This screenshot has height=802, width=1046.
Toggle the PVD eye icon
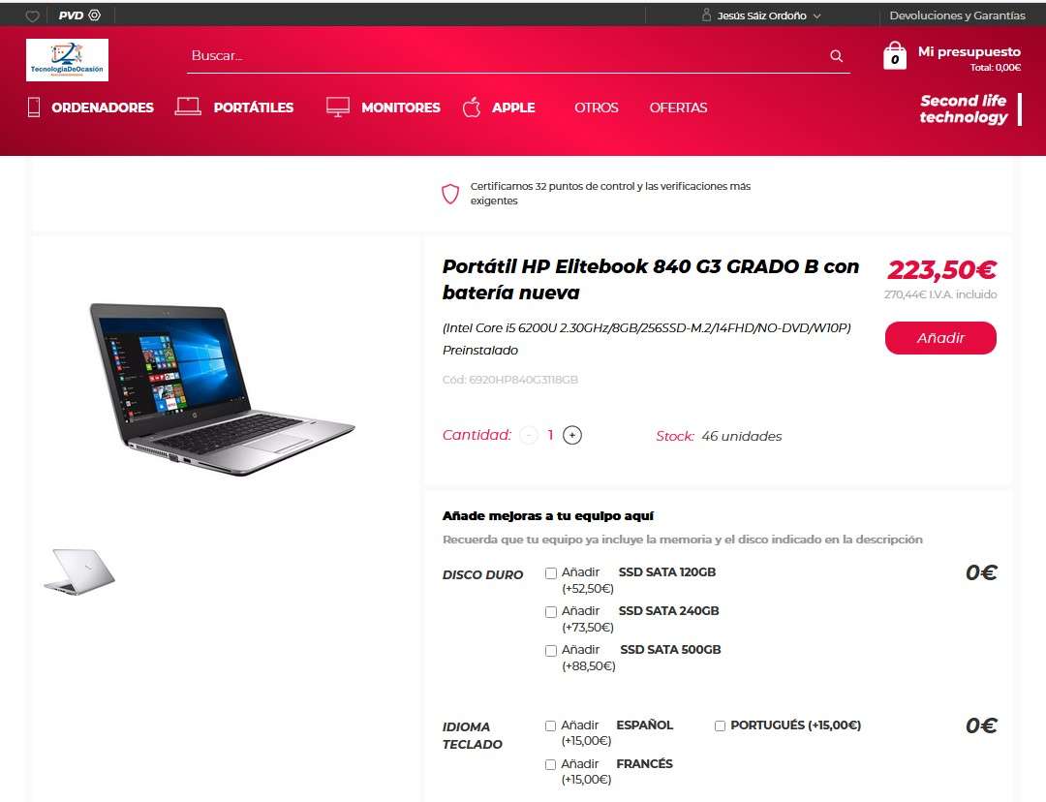pos(95,15)
